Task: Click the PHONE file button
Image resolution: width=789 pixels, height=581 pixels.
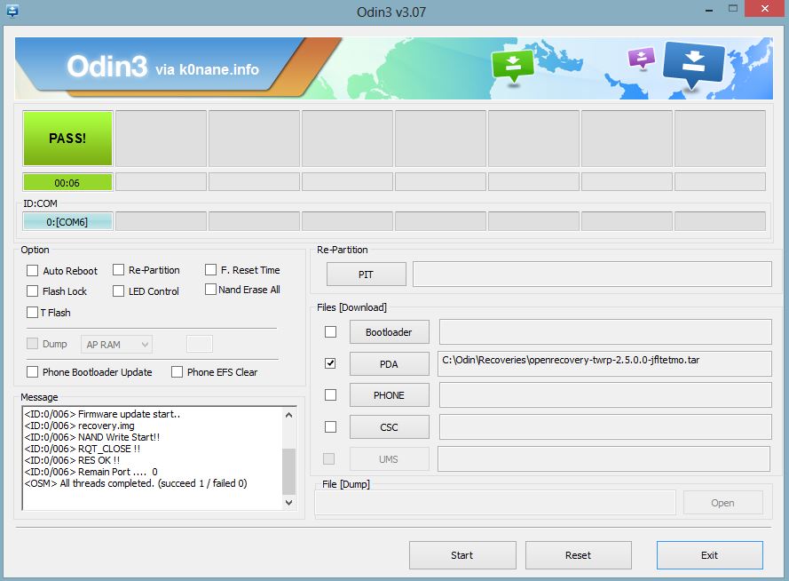Action: (389, 395)
